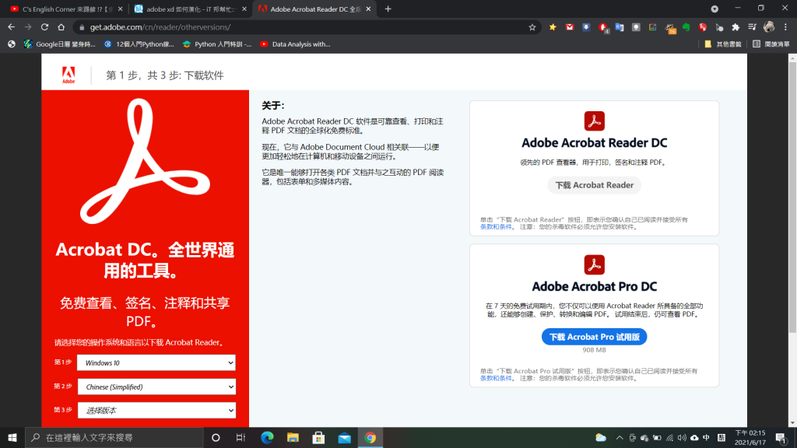The height and width of the screenshot is (448, 797).
Task: Open the Google Translate extension
Action: (619, 27)
